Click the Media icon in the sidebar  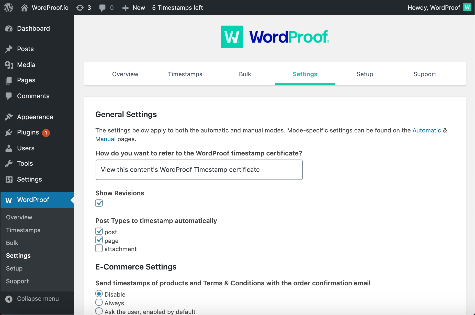[9, 65]
